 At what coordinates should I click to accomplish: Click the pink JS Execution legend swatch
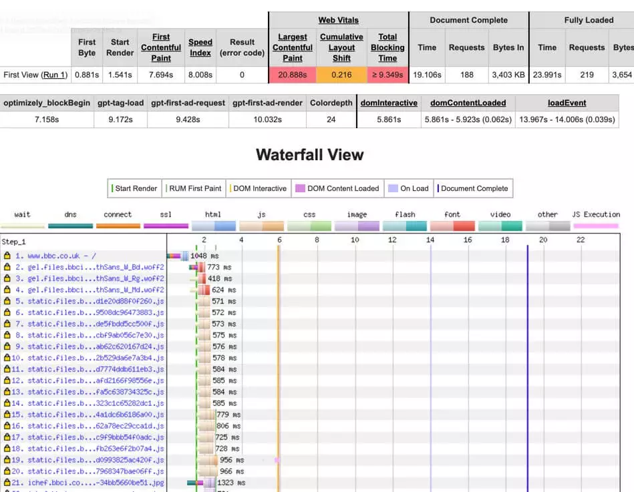pyautogui.click(x=596, y=226)
